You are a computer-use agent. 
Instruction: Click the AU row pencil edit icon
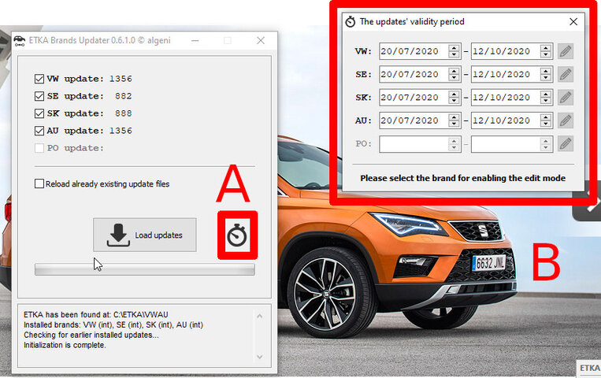click(x=566, y=120)
